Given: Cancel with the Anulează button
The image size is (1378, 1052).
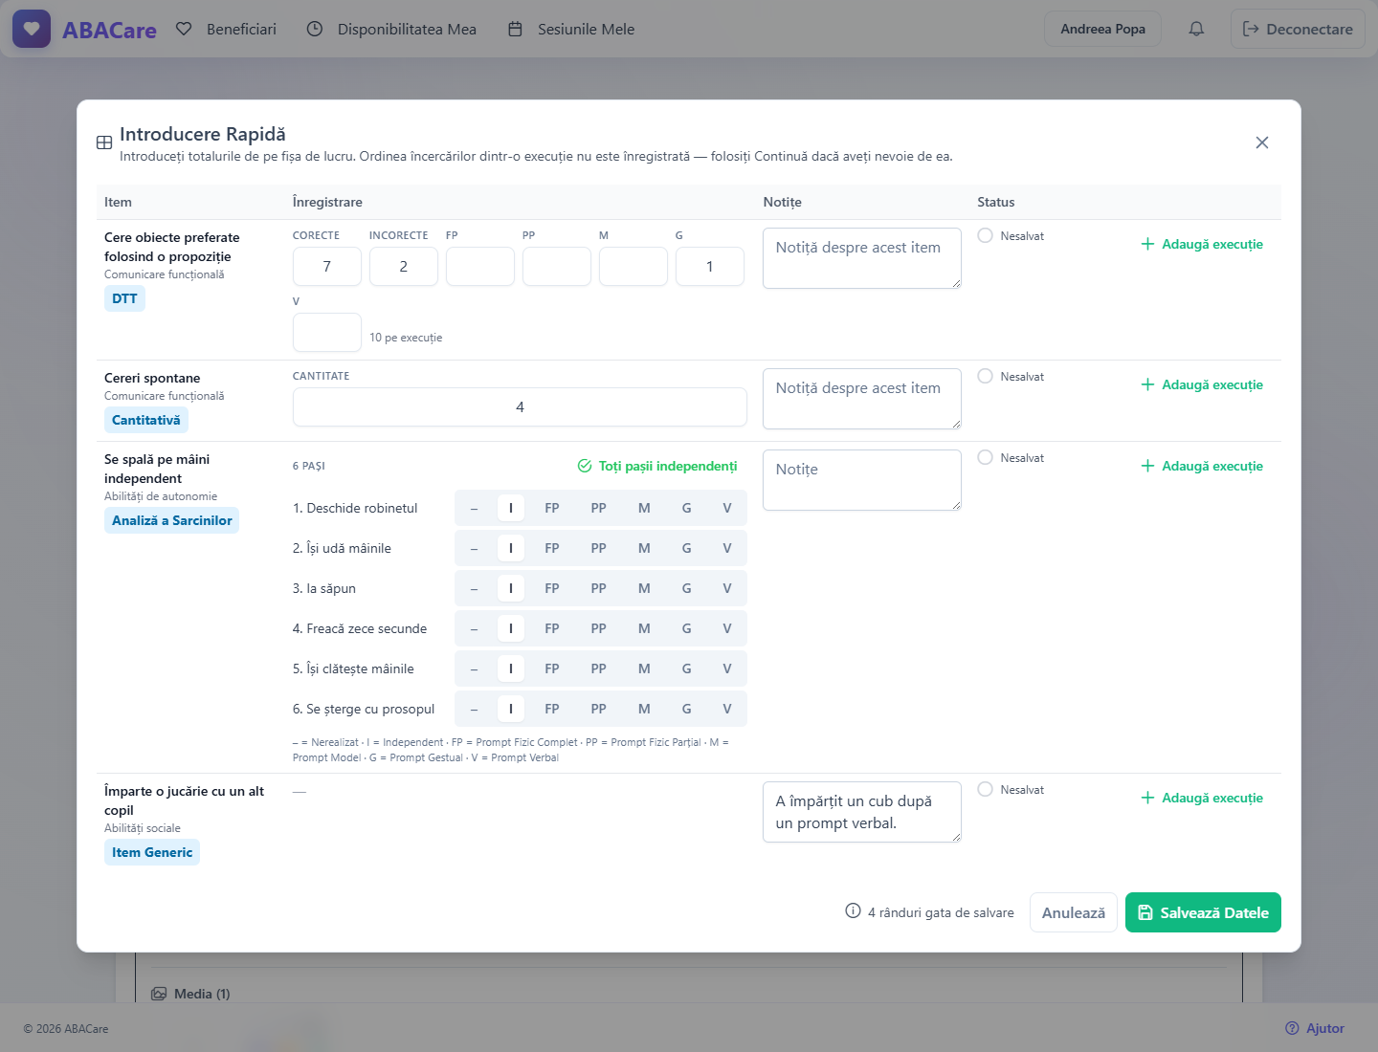Looking at the screenshot, I should pyautogui.click(x=1074, y=912).
